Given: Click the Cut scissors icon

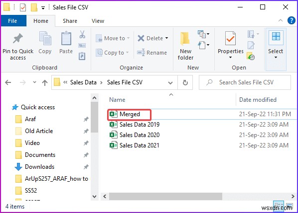Looking at the screenshot, I should (x=82, y=34).
